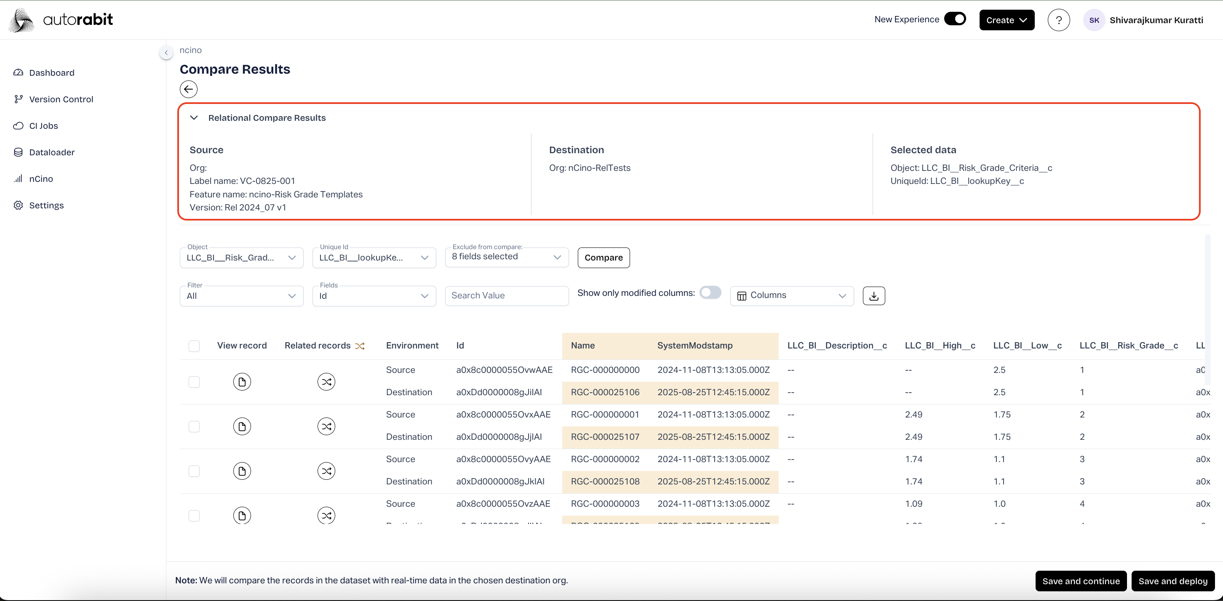Open Dataloader in the sidebar
Viewport: 1223px width, 601px height.
(52, 152)
